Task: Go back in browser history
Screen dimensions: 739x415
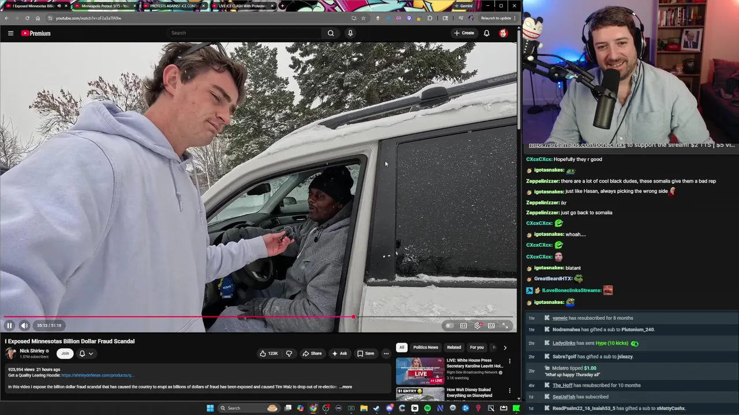Action: (x=7, y=18)
